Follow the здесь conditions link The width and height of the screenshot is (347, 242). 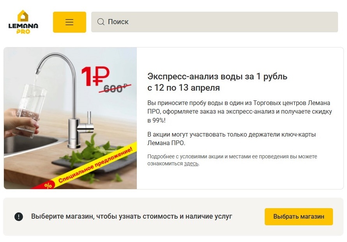tap(191, 164)
